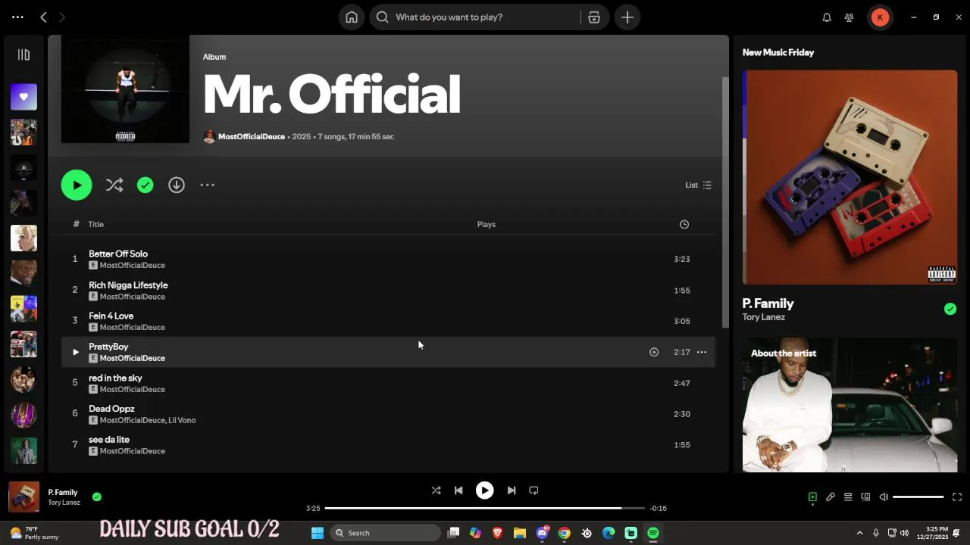
Task: Click the playback progress bar
Action: pyautogui.click(x=484, y=508)
